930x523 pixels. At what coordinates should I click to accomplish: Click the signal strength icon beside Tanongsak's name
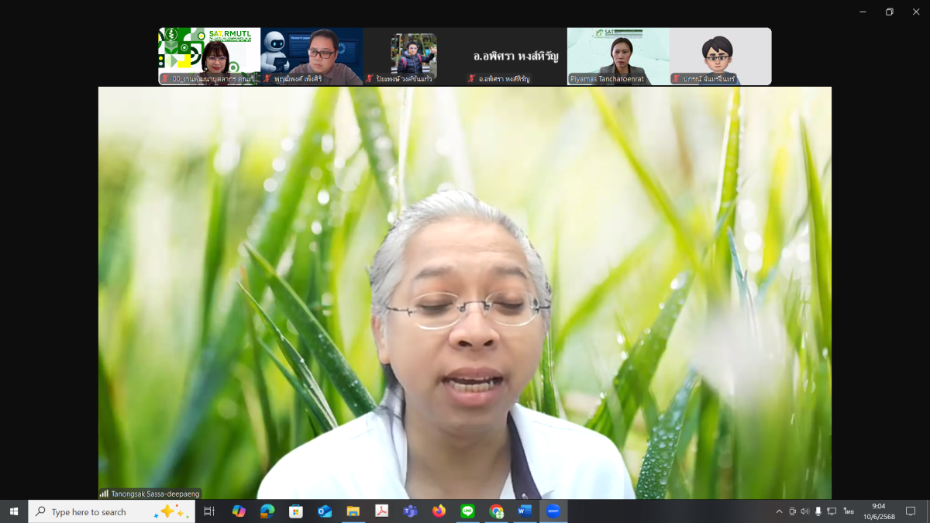tap(104, 494)
